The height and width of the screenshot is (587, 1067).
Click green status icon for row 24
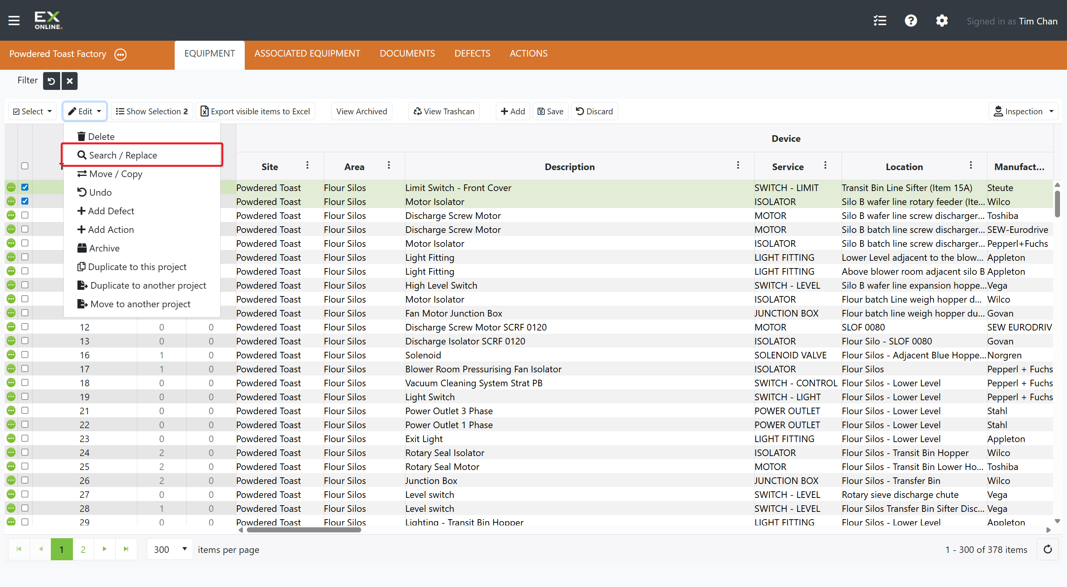11,453
